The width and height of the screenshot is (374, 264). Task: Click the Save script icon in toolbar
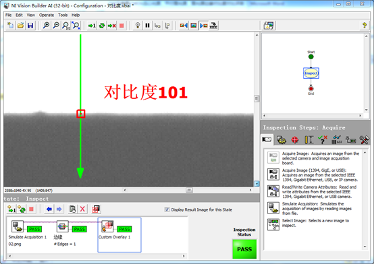(x=30, y=26)
